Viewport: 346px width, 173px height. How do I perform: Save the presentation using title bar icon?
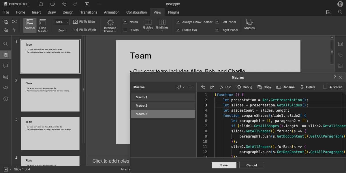coord(41,4)
